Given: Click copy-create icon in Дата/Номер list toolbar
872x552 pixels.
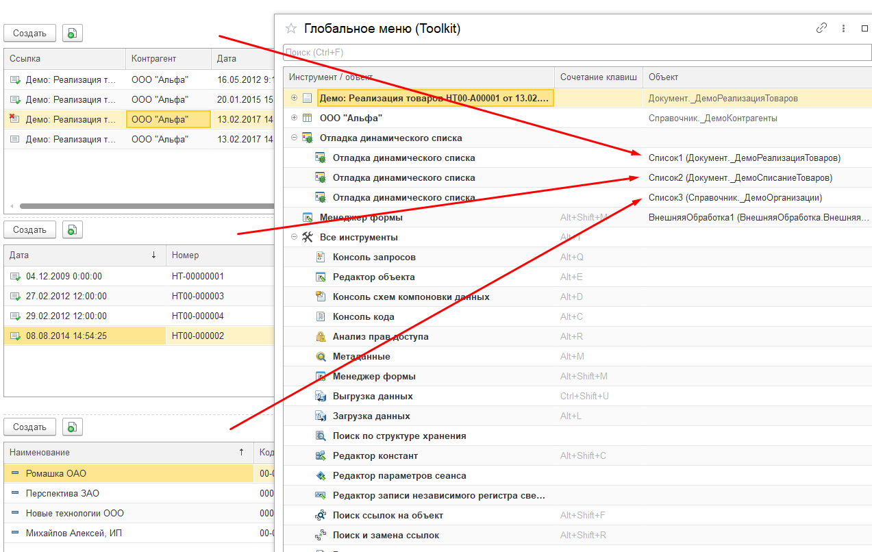Looking at the screenshot, I should pyautogui.click(x=73, y=229).
